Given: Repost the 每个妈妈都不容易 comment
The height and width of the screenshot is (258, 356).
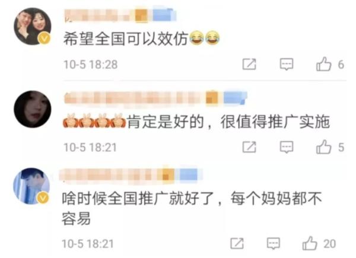Looking at the screenshot, I should point(237,244).
